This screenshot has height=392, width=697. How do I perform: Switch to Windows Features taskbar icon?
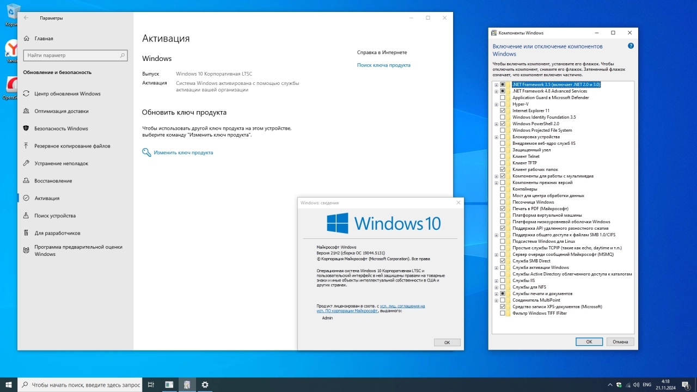[187, 384]
